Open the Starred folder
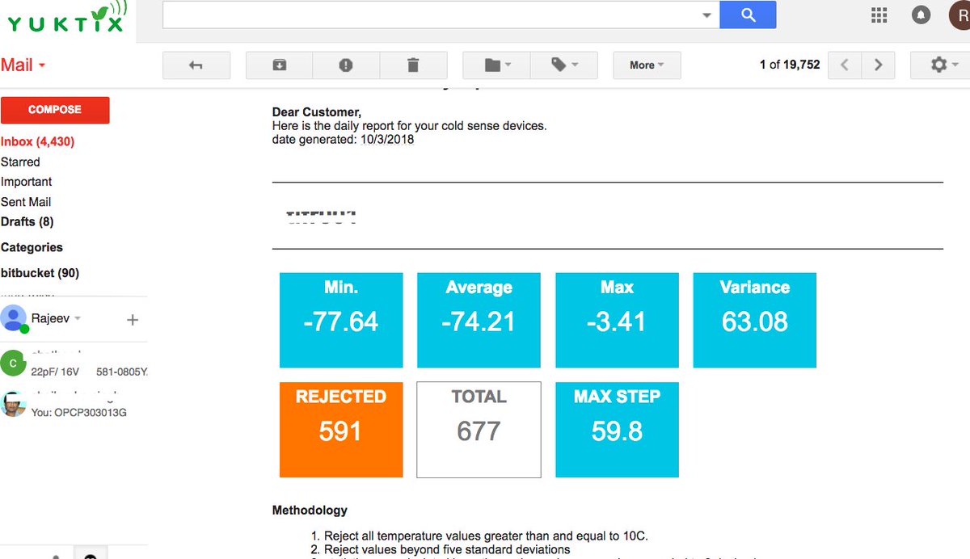 tap(20, 162)
